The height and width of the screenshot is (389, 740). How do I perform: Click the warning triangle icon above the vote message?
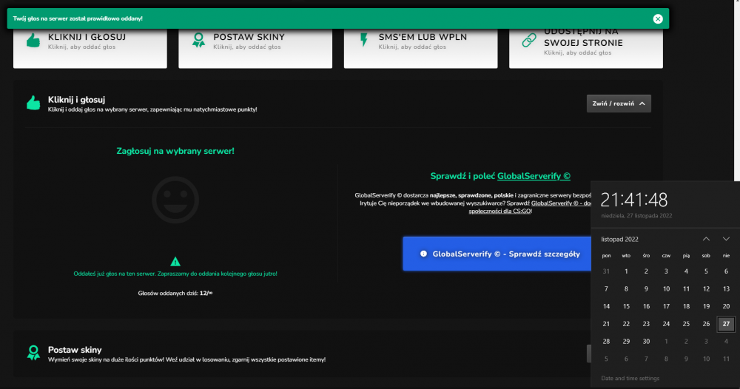(175, 261)
